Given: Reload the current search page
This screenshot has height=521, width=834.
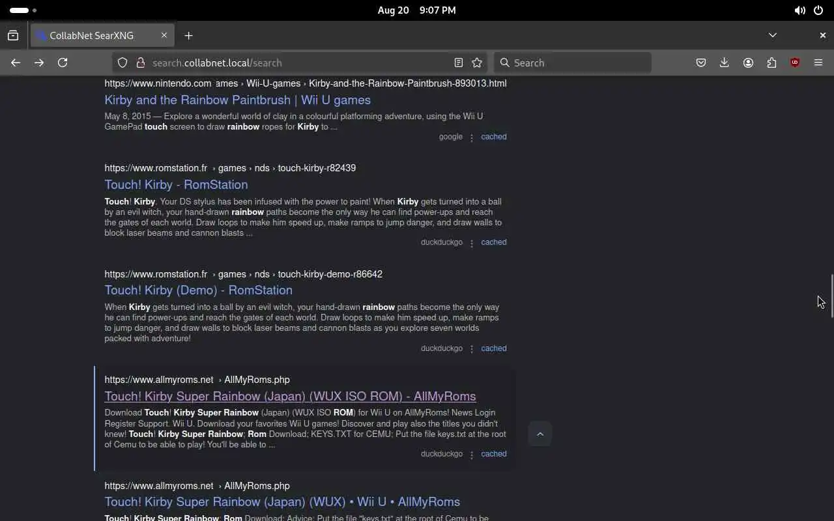Looking at the screenshot, I should 63,63.
